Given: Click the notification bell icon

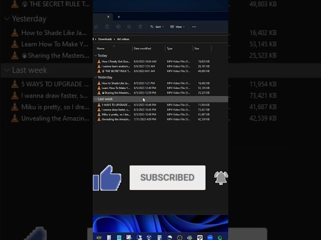Looking at the screenshot, I should [x=221, y=178].
